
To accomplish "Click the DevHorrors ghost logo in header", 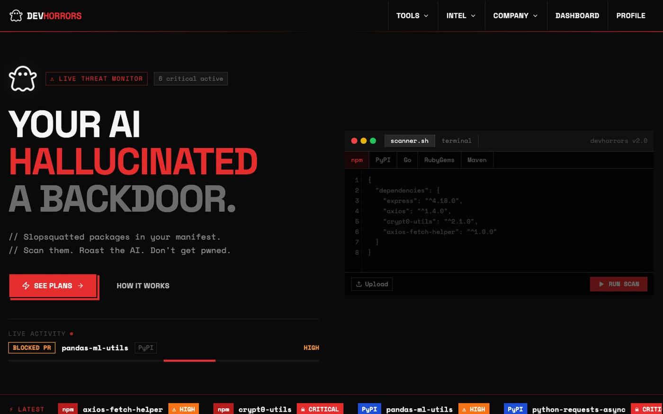I will click(16, 16).
